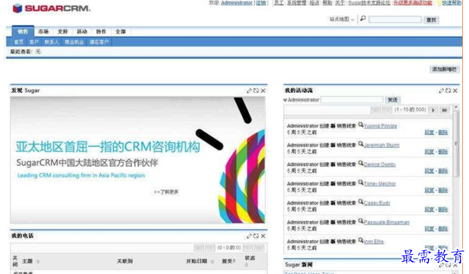Open the 系统管理 link in header
This screenshot has height=274, width=469.
click(x=297, y=3)
